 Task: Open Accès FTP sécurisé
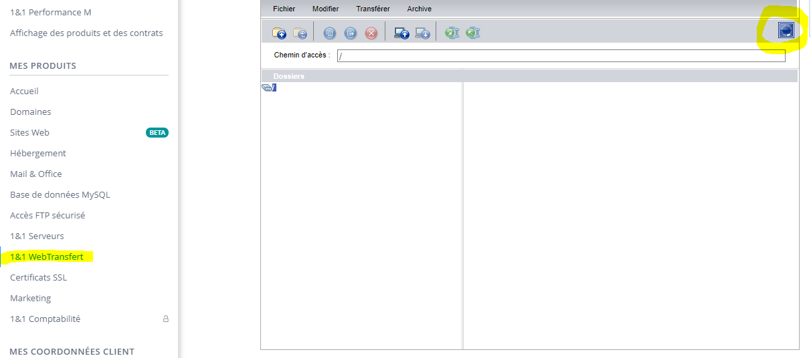[48, 215]
